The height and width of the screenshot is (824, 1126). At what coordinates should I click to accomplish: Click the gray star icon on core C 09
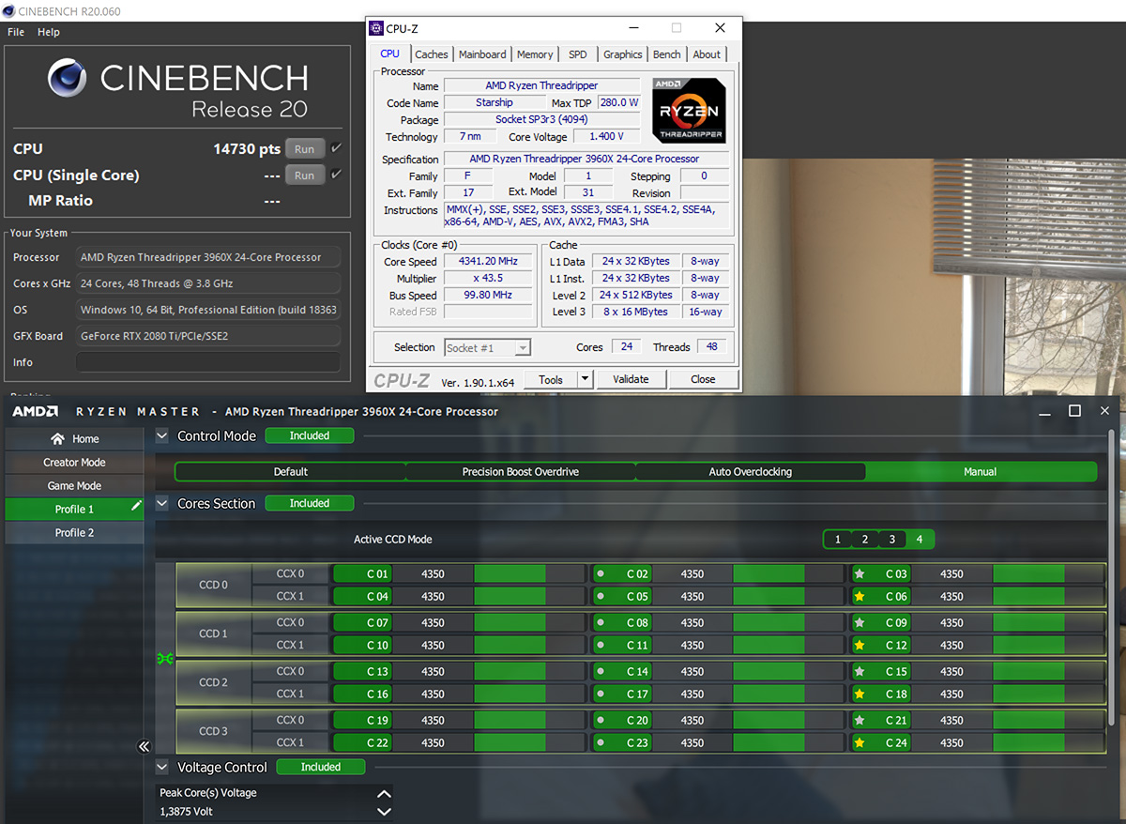coord(859,622)
